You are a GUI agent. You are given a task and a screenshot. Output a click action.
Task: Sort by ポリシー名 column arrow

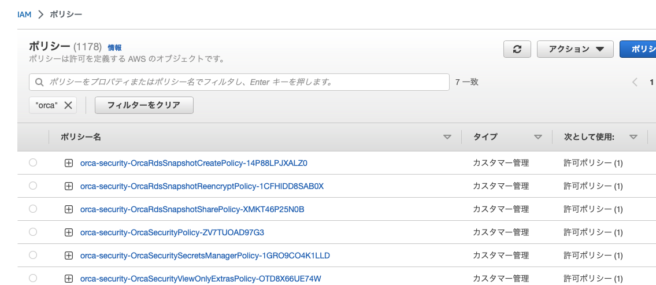pos(447,137)
